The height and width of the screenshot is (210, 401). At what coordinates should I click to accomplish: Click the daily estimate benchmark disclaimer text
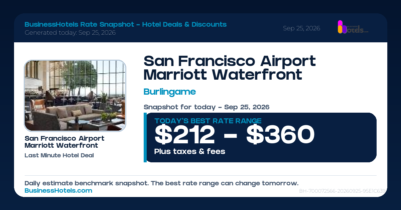(161, 183)
